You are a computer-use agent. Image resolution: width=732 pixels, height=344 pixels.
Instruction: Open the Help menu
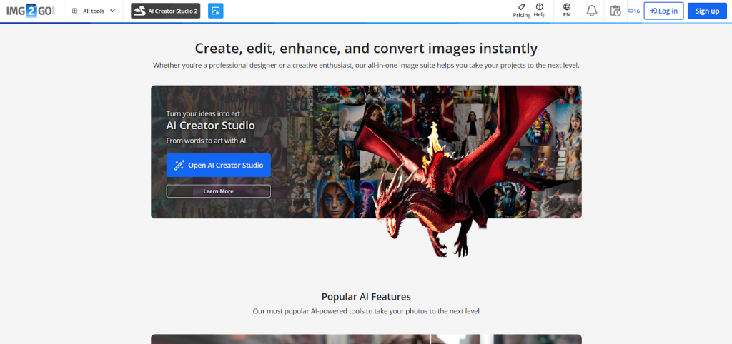click(540, 10)
